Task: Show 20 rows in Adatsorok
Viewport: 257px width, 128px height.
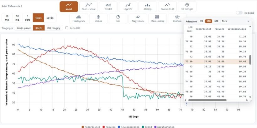Action: pyautogui.click(x=202, y=21)
